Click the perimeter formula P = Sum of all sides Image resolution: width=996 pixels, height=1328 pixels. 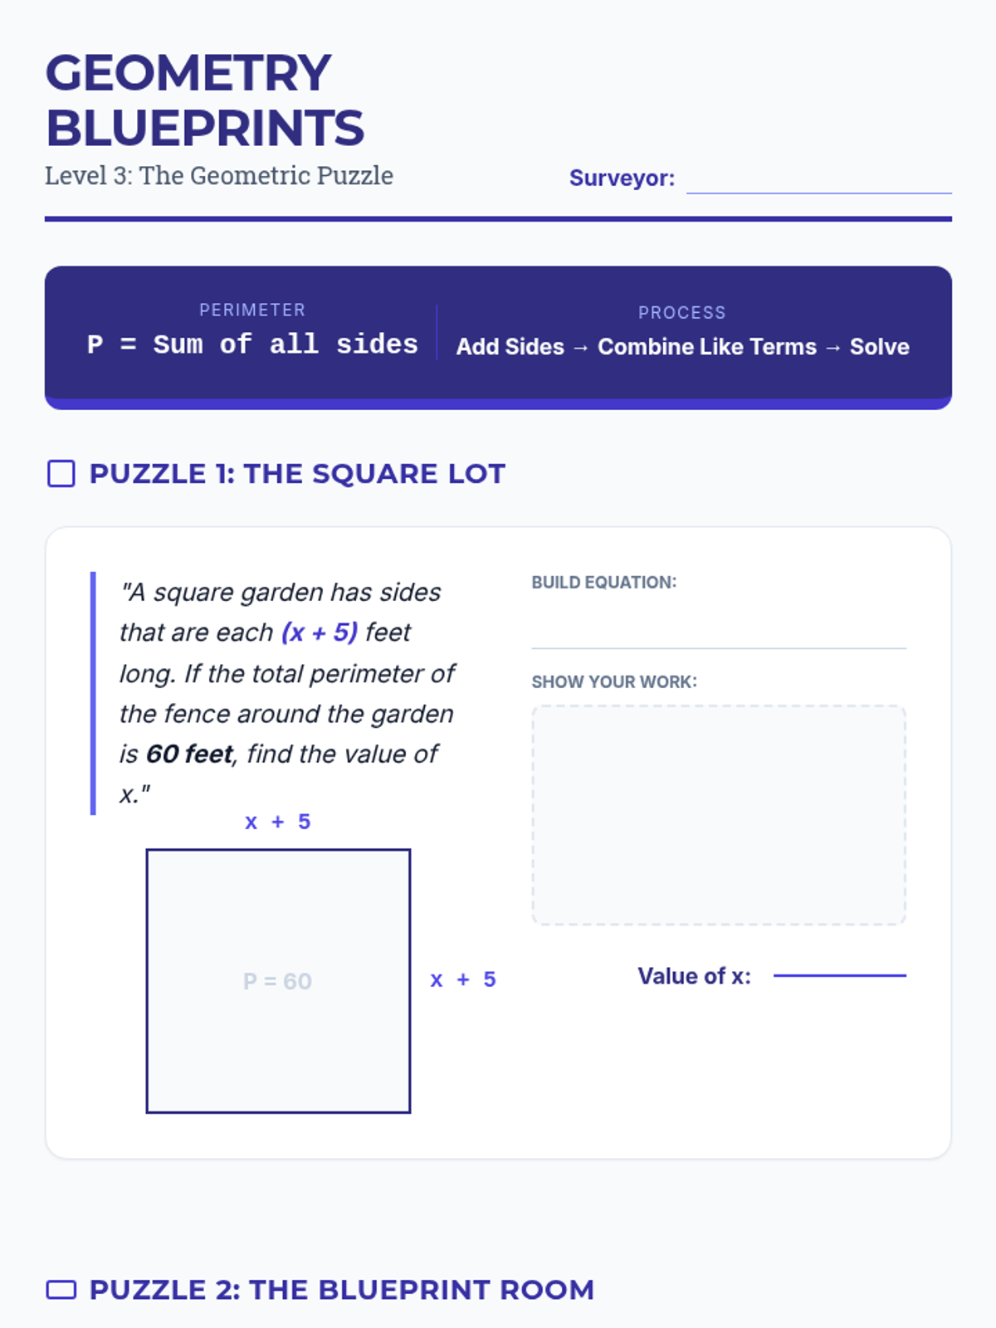point(252,344)
